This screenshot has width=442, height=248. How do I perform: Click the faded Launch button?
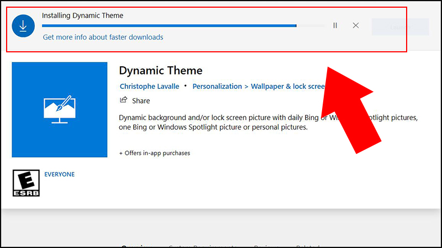[400, 27]
